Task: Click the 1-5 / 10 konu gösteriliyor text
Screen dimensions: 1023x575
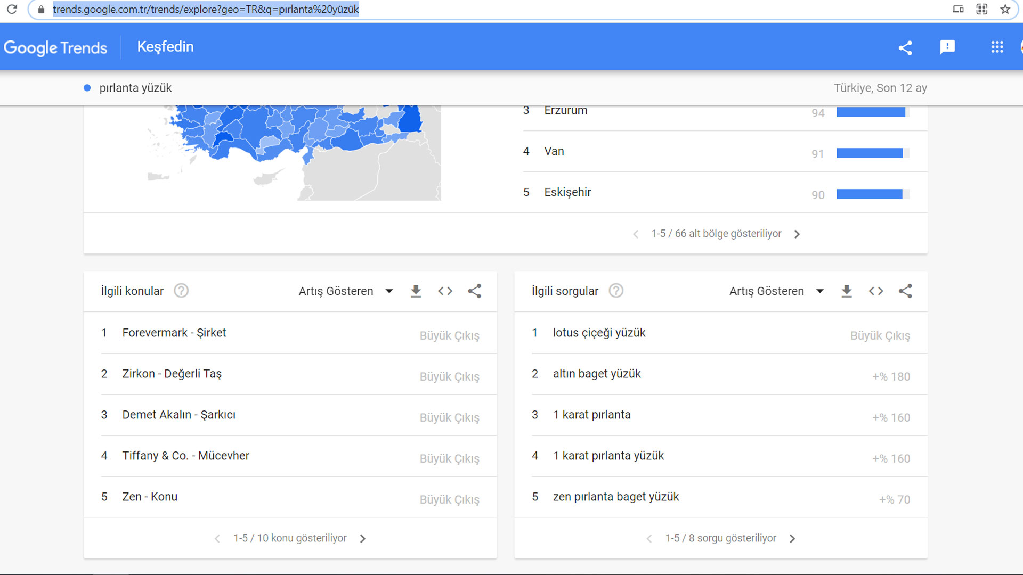Action: 290,538
